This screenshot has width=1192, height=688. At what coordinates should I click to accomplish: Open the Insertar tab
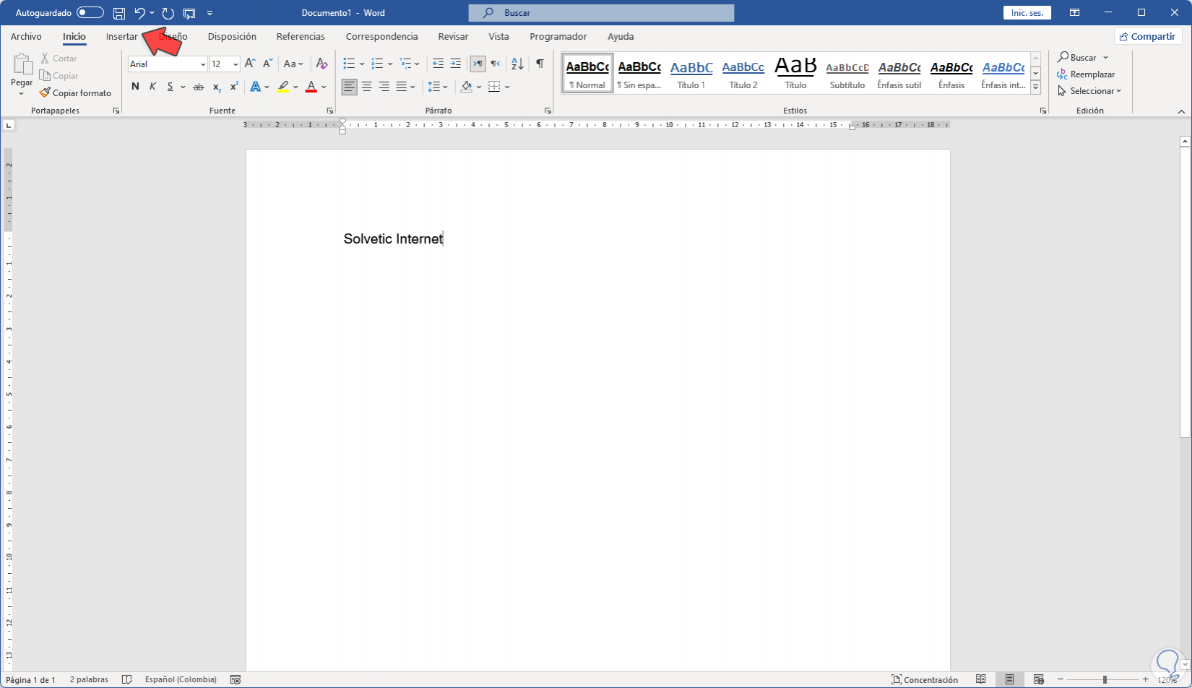click(121, 36)
